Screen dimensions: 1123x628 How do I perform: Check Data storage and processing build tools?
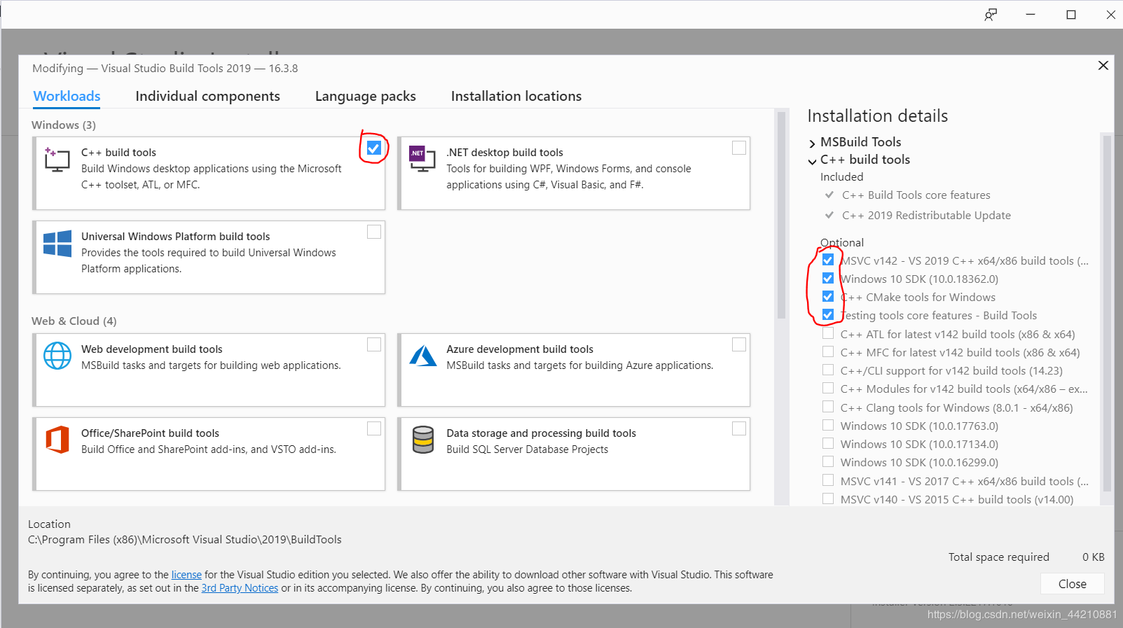(739, 428)
